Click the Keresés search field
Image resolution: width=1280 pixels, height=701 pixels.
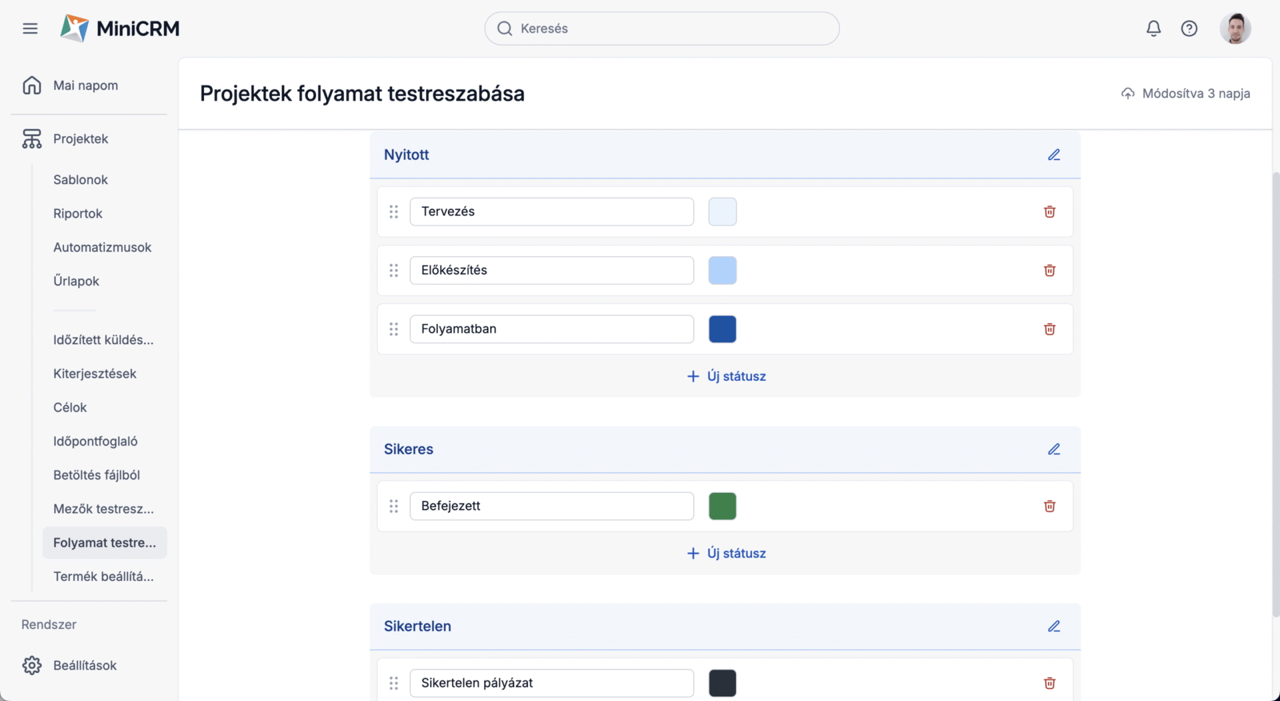(661, 29)
